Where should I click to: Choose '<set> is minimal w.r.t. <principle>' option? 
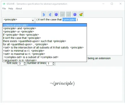point(45,51)
